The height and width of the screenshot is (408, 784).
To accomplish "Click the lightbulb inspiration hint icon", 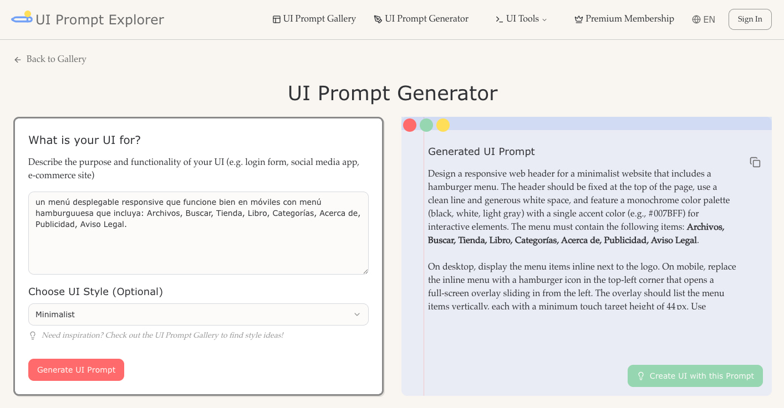I will pos(33,335).
